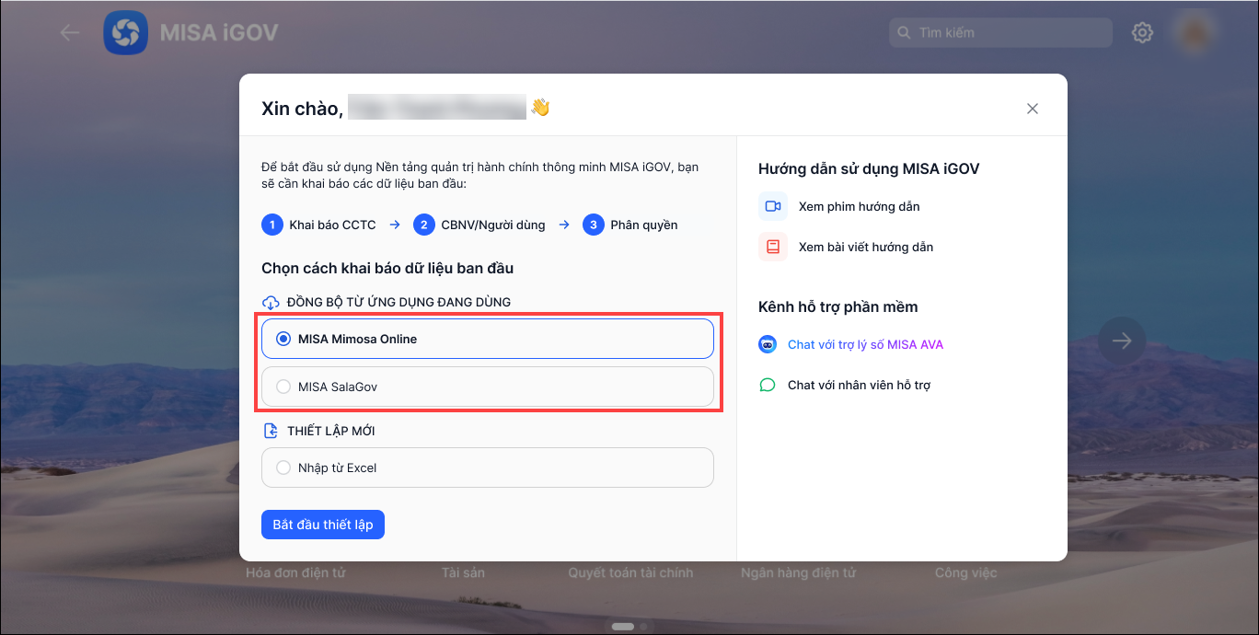The height and width of the screenshot is (635, 1259).
Task: Click step 1 Khai báo CCTC
Action: click(319, 225)
